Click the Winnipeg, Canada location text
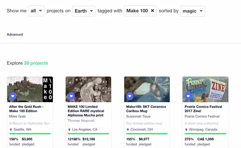241x148 pixels. click(203, 129)
